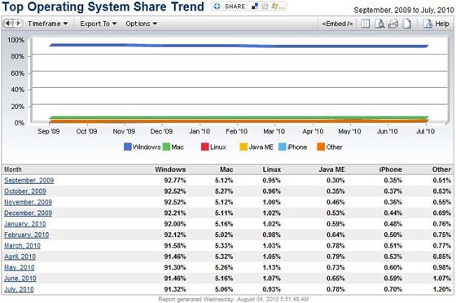The height and width of the screenshot is (303, 456).
Task: Open Help from the toolbar
Action: point(436,24)
